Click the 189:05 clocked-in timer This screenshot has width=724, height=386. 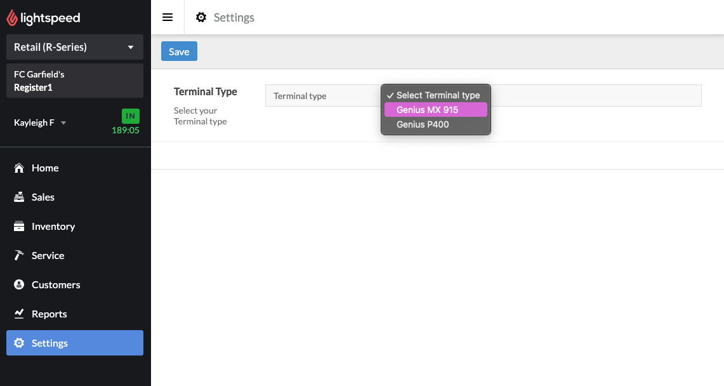pyautogui.click(x=126, y=130)
